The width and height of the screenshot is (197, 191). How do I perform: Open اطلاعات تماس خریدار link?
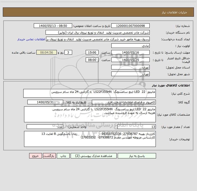(31, 39)
